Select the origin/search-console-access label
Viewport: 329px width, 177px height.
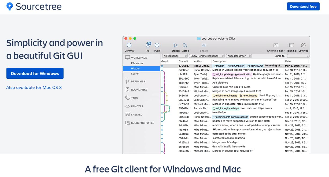tap(231, 117)
